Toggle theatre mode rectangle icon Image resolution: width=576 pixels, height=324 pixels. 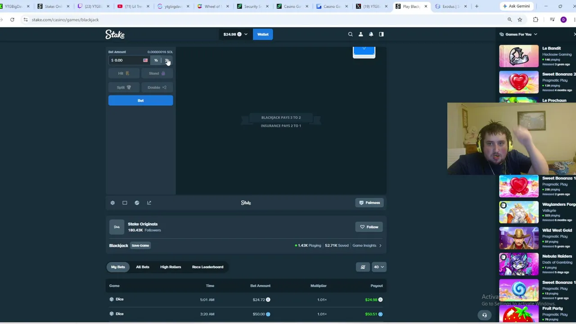click(x=125, y=203)
